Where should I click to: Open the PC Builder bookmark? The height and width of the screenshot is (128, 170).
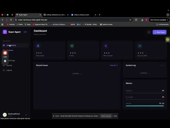pos(90,25)
